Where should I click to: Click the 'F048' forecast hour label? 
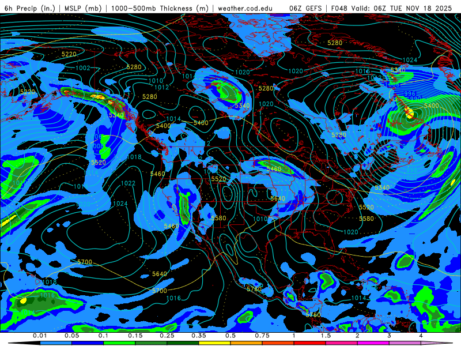(x=339, y=8)
